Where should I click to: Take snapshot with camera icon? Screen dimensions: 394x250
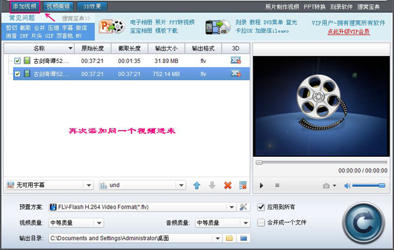[326, 186]
